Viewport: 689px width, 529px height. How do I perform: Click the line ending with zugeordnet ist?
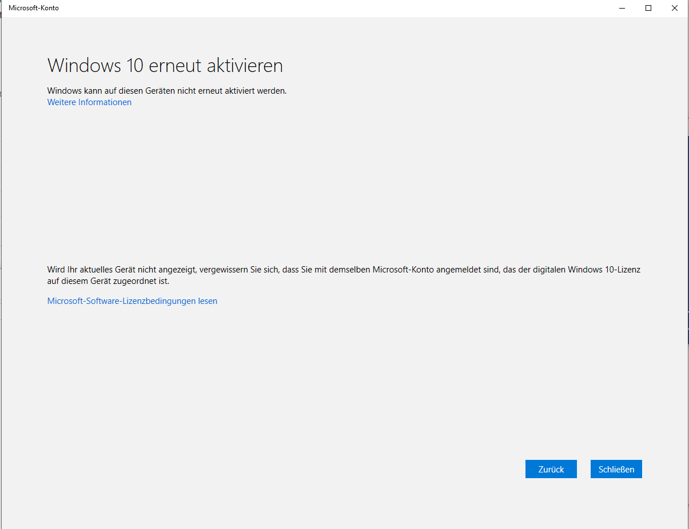pyautogui.click(x=109, y=281)
